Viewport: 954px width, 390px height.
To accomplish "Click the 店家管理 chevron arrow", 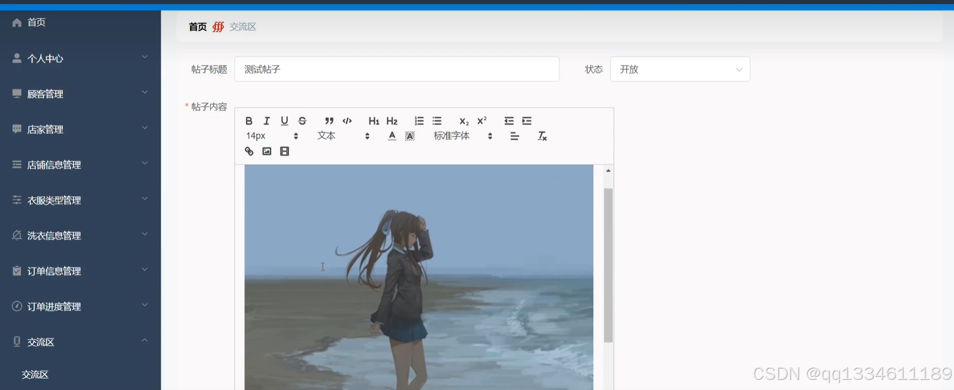I will click(145, 127).
